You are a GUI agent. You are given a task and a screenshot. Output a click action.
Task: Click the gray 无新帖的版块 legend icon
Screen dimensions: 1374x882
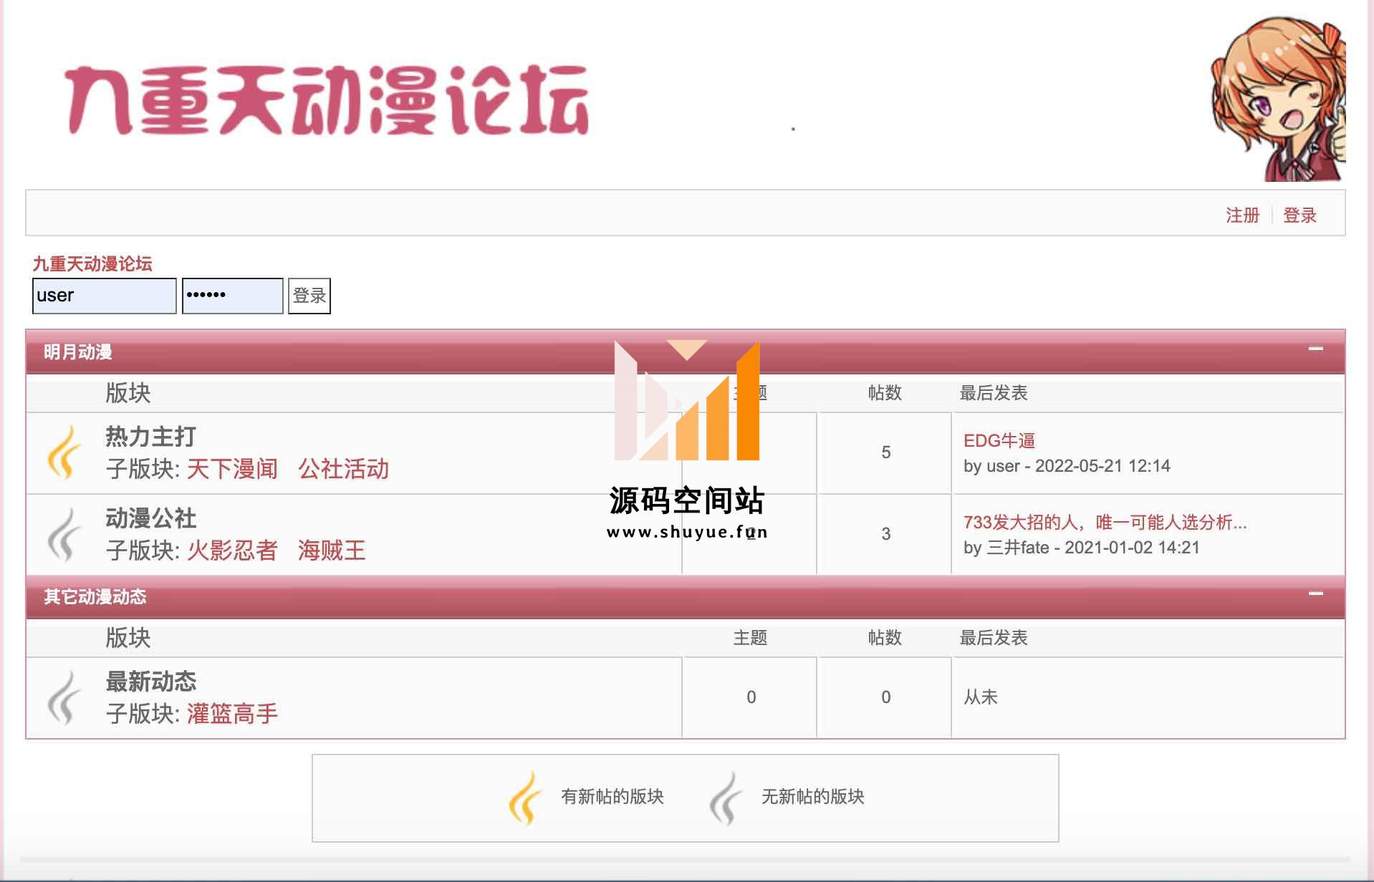point(726,798)
